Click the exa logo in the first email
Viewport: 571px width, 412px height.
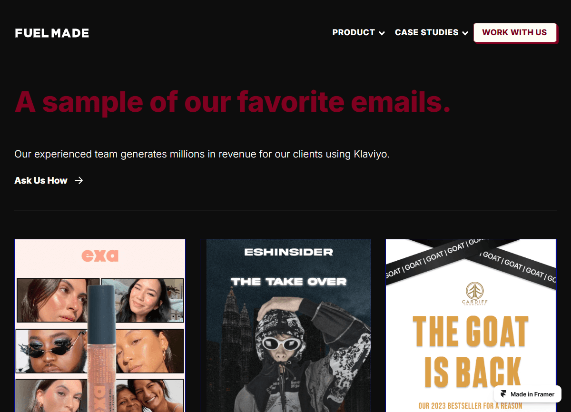point(100,255)
